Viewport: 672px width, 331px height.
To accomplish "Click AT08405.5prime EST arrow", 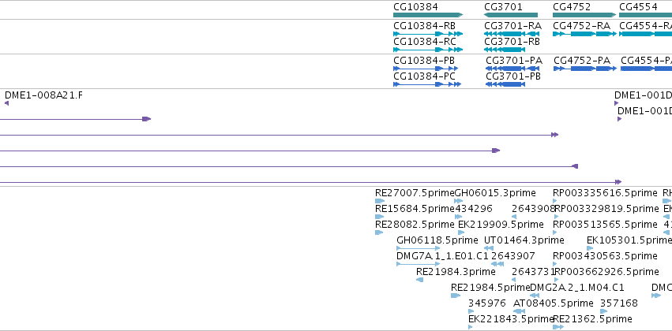I will point(520,311).
